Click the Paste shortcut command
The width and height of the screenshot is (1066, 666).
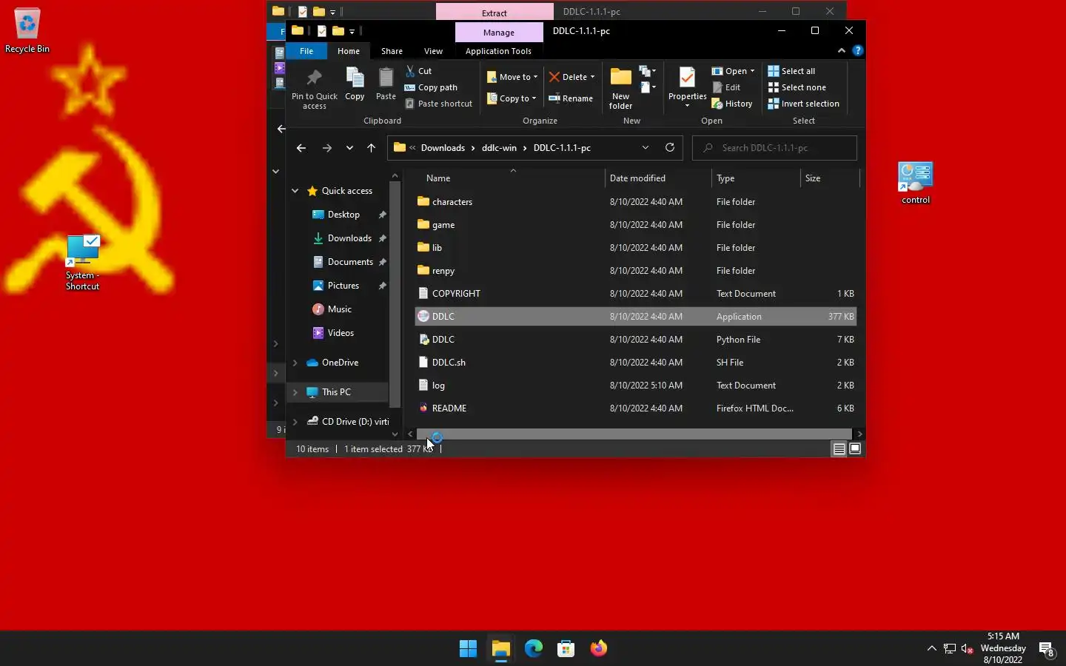click(x=439, y=104)
